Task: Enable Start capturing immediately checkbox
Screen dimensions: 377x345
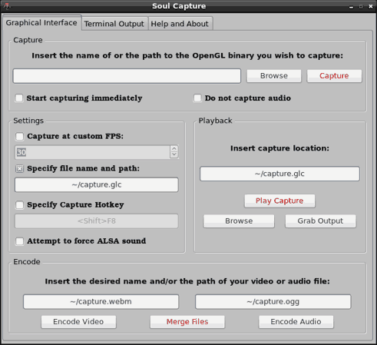Action: 19,98
